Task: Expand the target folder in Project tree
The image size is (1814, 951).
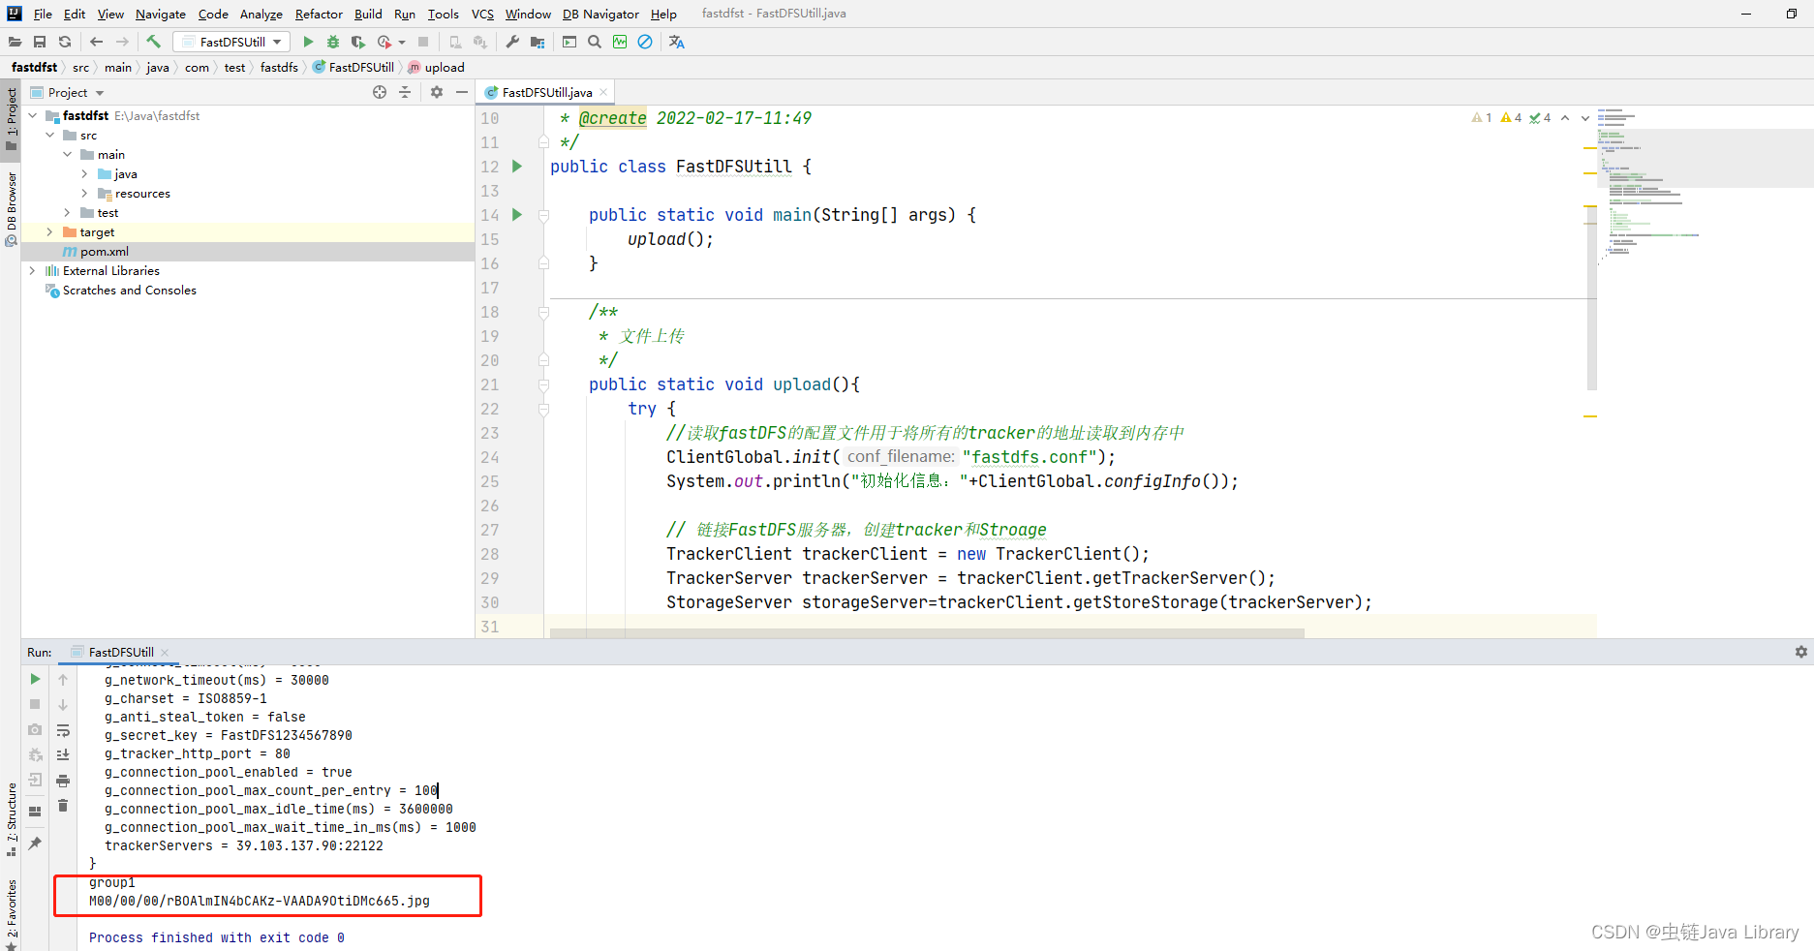Action: pyautogui.click(x=49, y=232)
